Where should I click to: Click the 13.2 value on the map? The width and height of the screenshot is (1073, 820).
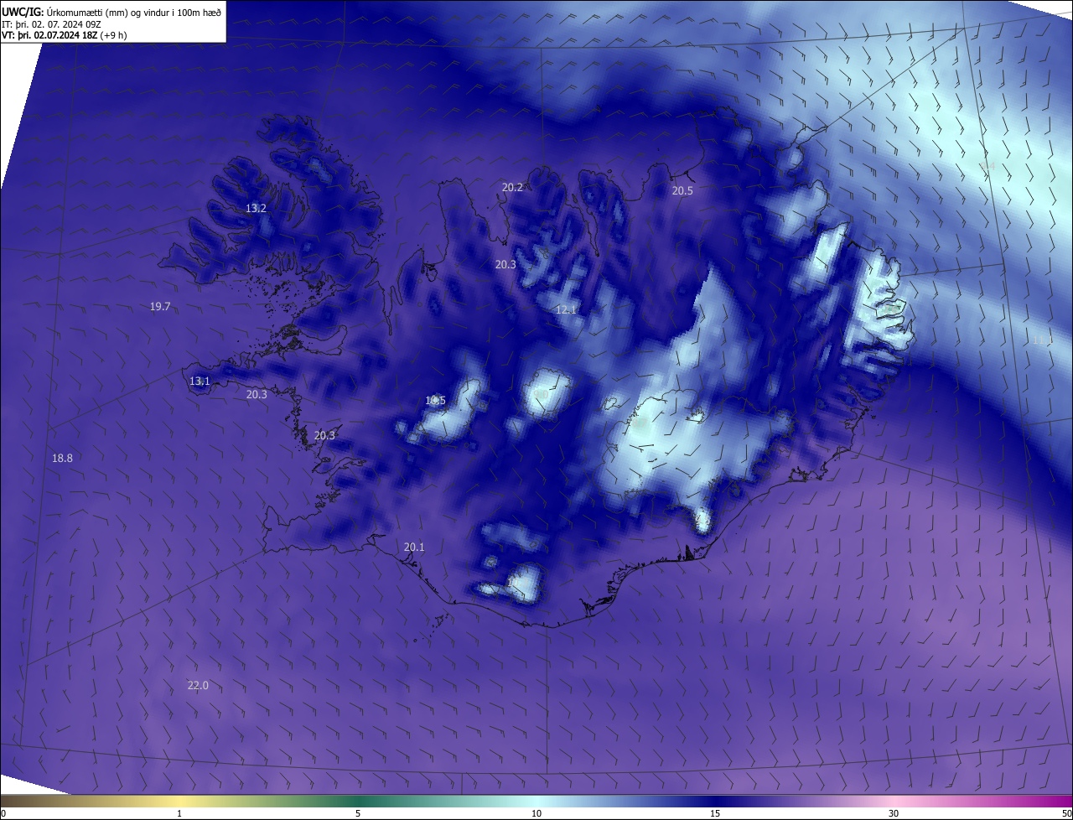256,208
